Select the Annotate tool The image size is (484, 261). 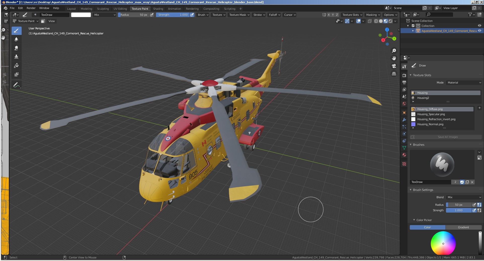pyautogui.click(x=16, y=85)
